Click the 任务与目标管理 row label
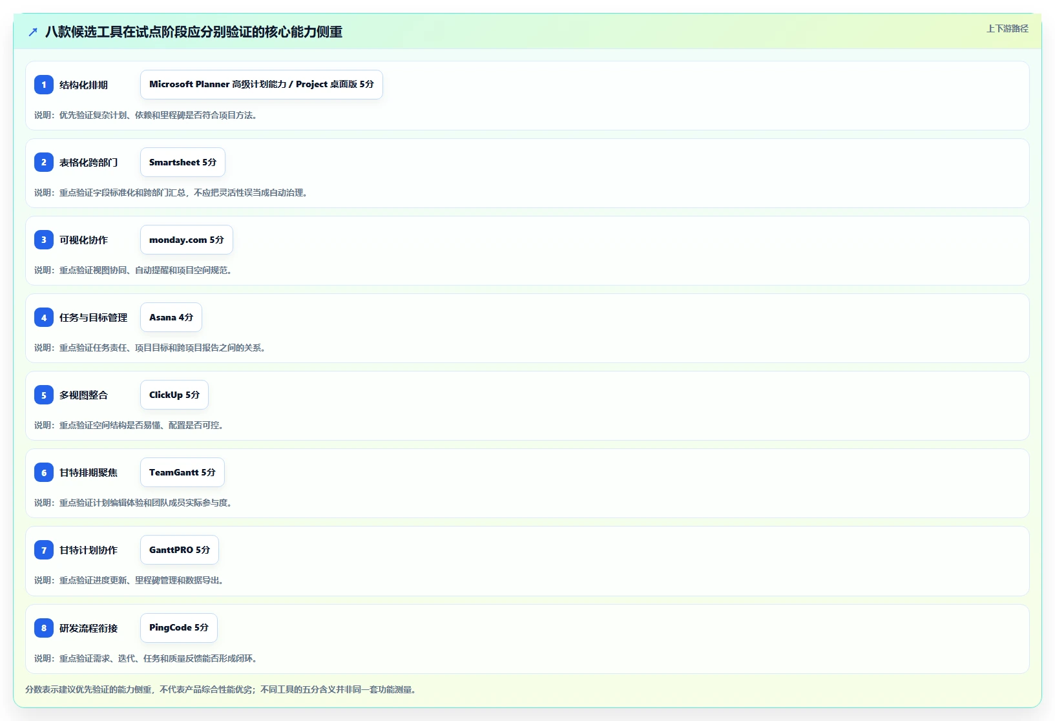Screen dimensions: 1055x721 click(x=93, y=317)
